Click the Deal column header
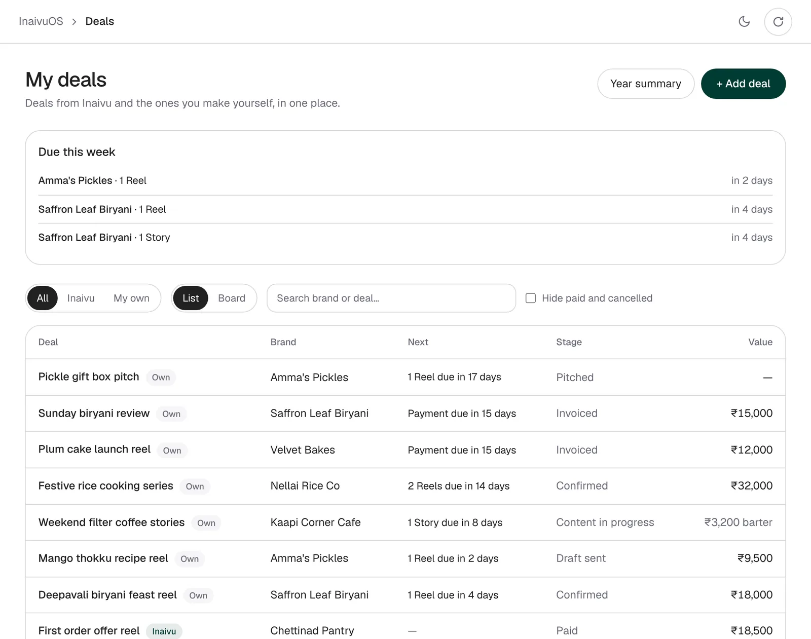This screenshot has width=811, height=639. (x=48, y=342)
